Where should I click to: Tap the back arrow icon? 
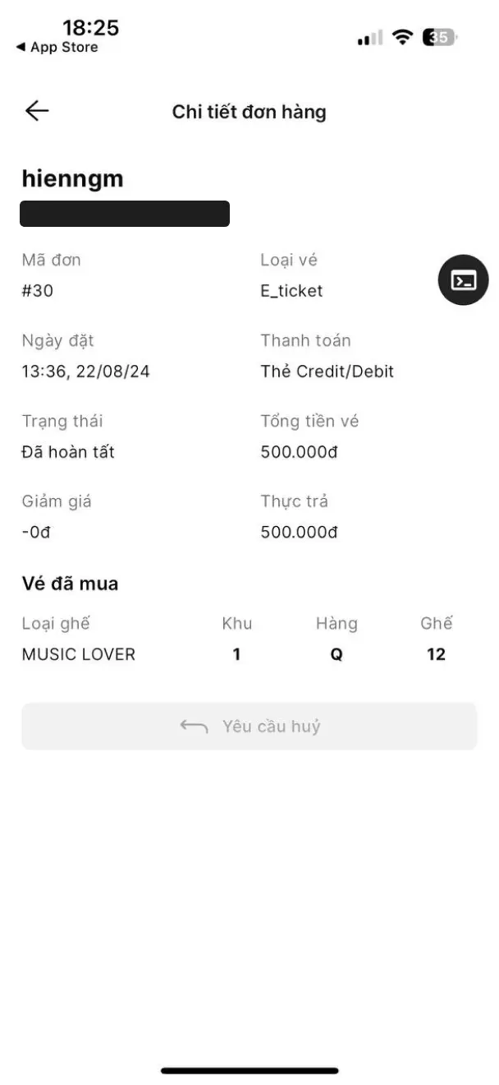[37, 111]
